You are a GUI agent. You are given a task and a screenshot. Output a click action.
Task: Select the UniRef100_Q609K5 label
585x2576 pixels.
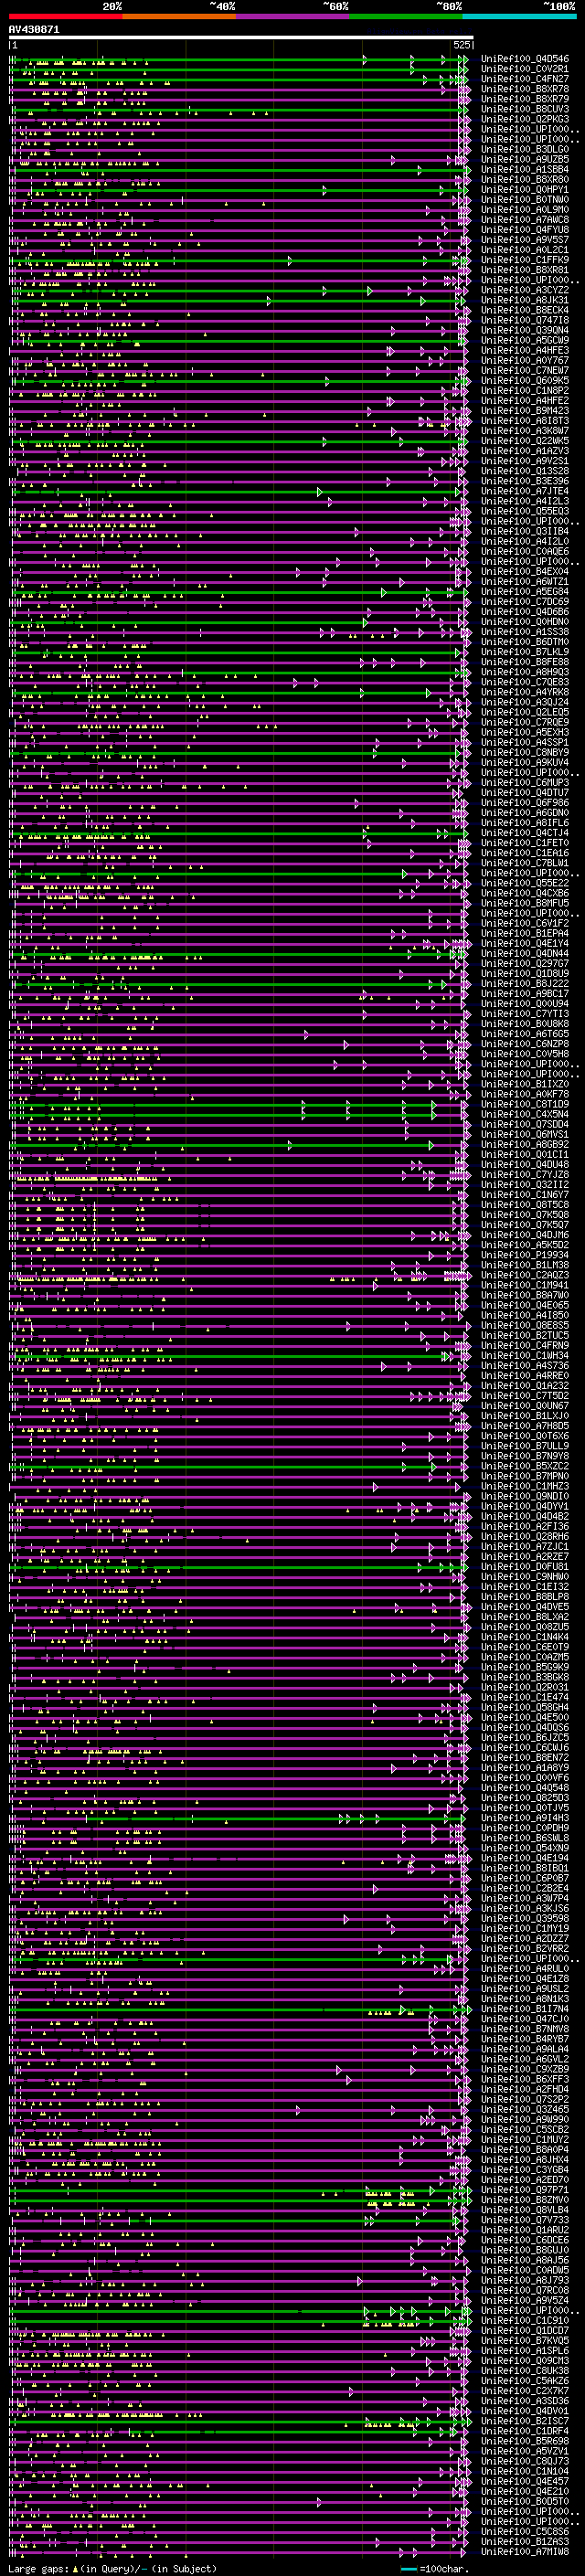(x=525, y=381)
